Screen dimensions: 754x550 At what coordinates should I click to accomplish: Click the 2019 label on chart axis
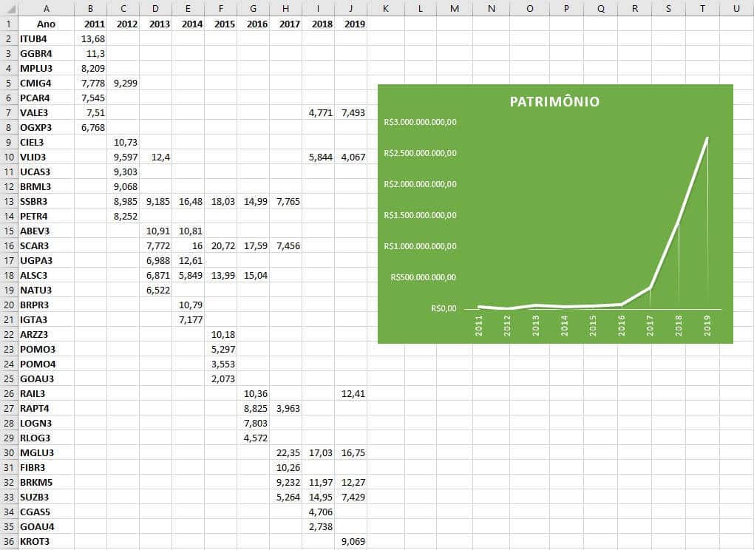click(x=707, y=325)
